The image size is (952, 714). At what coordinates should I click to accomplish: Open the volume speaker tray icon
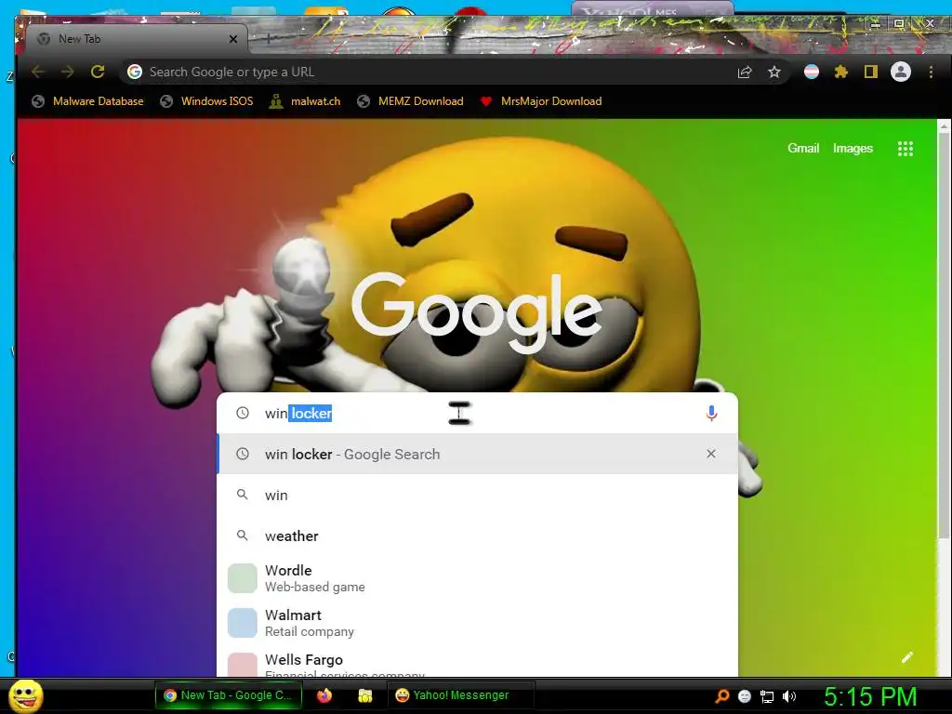click(x=789, y=696)
